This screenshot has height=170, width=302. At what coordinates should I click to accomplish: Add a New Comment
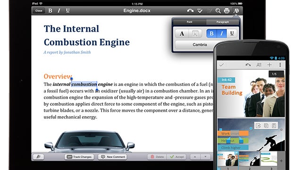point(113,157)
